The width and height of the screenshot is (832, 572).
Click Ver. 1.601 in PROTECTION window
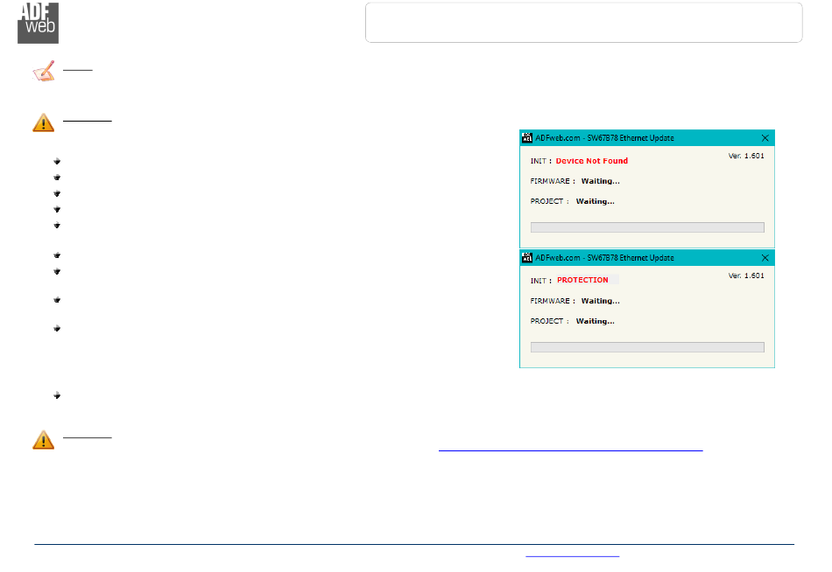pos(746,276)
